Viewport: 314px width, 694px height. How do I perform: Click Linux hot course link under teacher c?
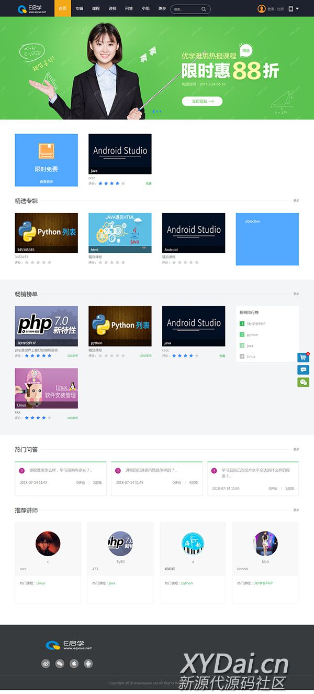coord(41,583)
